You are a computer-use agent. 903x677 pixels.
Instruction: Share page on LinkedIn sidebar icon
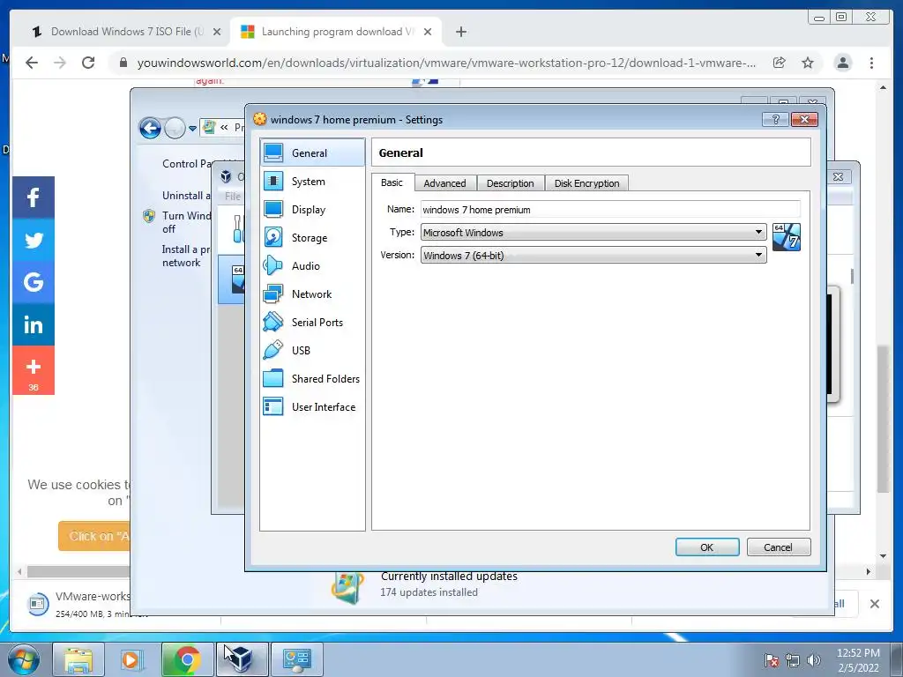tap(34, 324)
